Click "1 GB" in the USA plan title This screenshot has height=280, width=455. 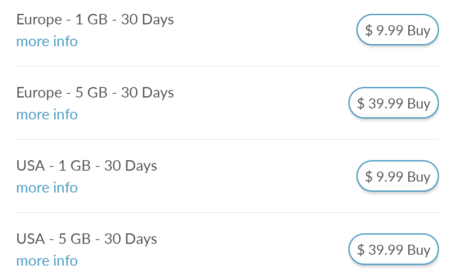(x=75, y=166)
